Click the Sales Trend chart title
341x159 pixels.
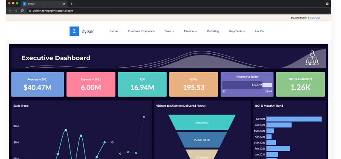click(21, 106)
